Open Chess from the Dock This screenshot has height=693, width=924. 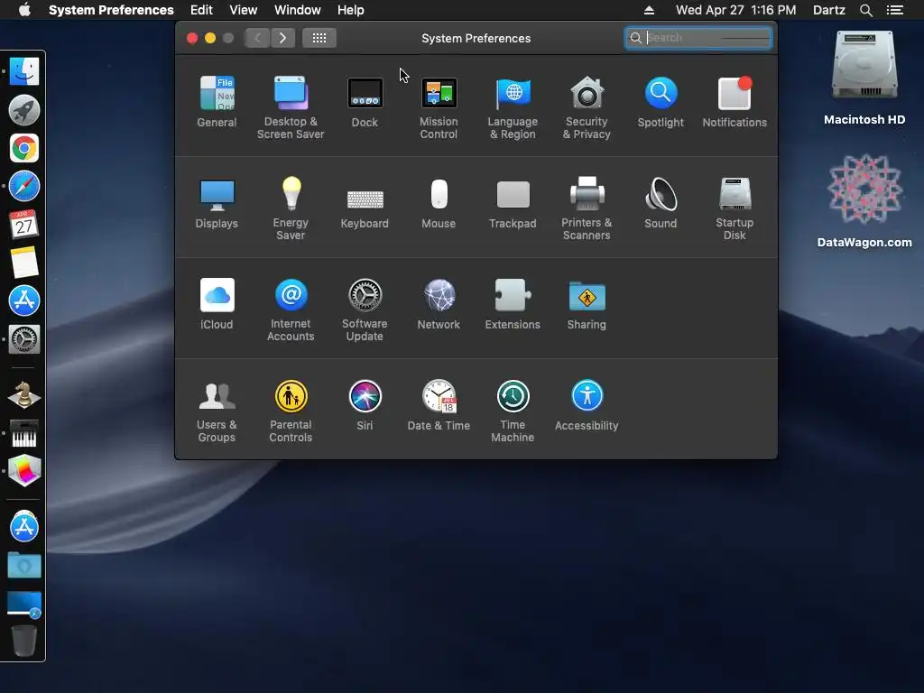pos(24,395)
